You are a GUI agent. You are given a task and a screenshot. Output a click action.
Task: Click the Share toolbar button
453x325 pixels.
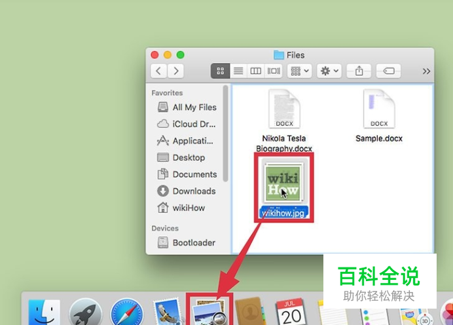(x=359, y=71)
